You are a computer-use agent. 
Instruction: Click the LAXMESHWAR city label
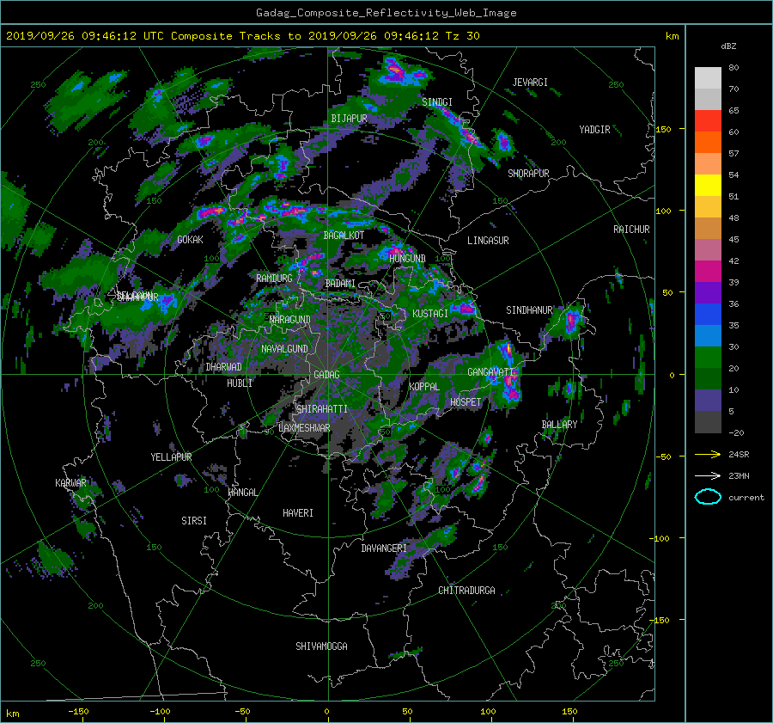pyautogui.click(x=304, y=428)
